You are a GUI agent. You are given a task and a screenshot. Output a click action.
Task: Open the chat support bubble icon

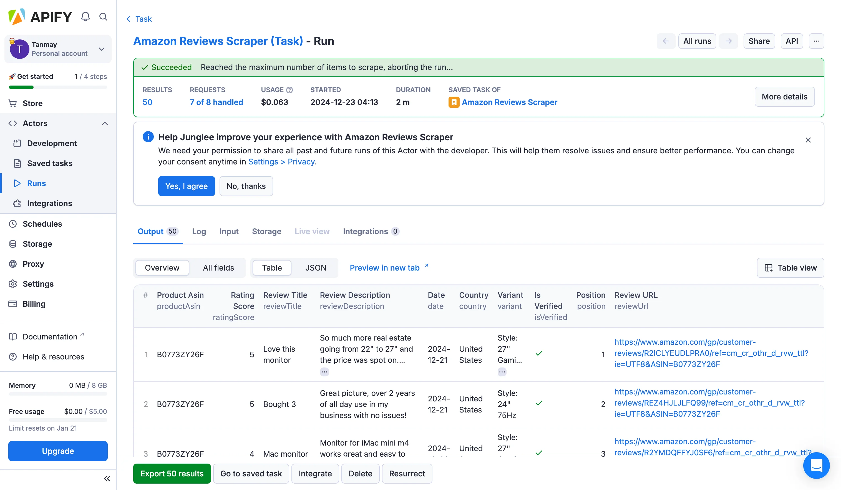816,465
